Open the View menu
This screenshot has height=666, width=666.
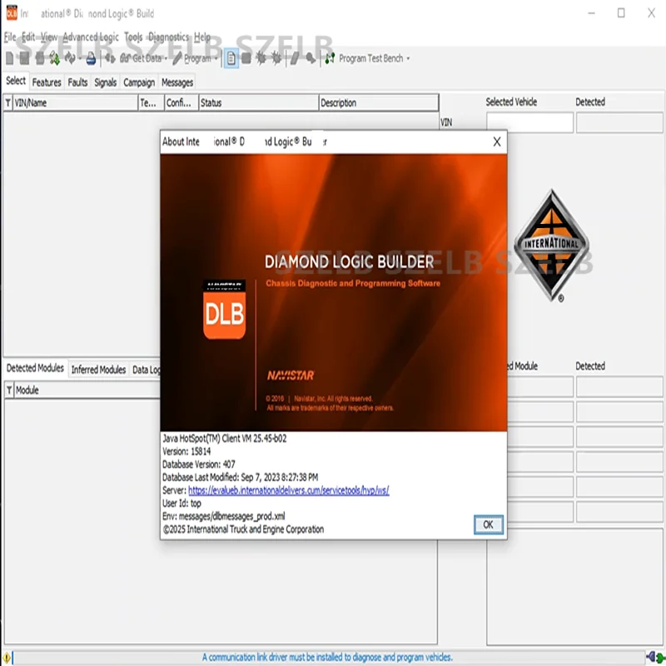click(49, 37)
